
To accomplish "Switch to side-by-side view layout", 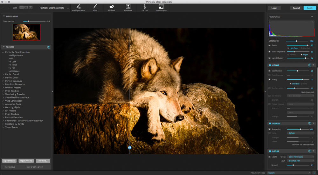I will [31, 8].
